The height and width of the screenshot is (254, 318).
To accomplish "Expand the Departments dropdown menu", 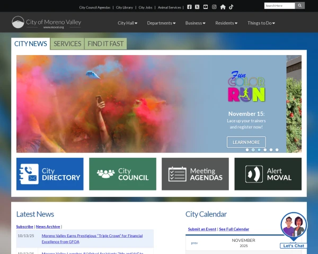I will point(161,23).
